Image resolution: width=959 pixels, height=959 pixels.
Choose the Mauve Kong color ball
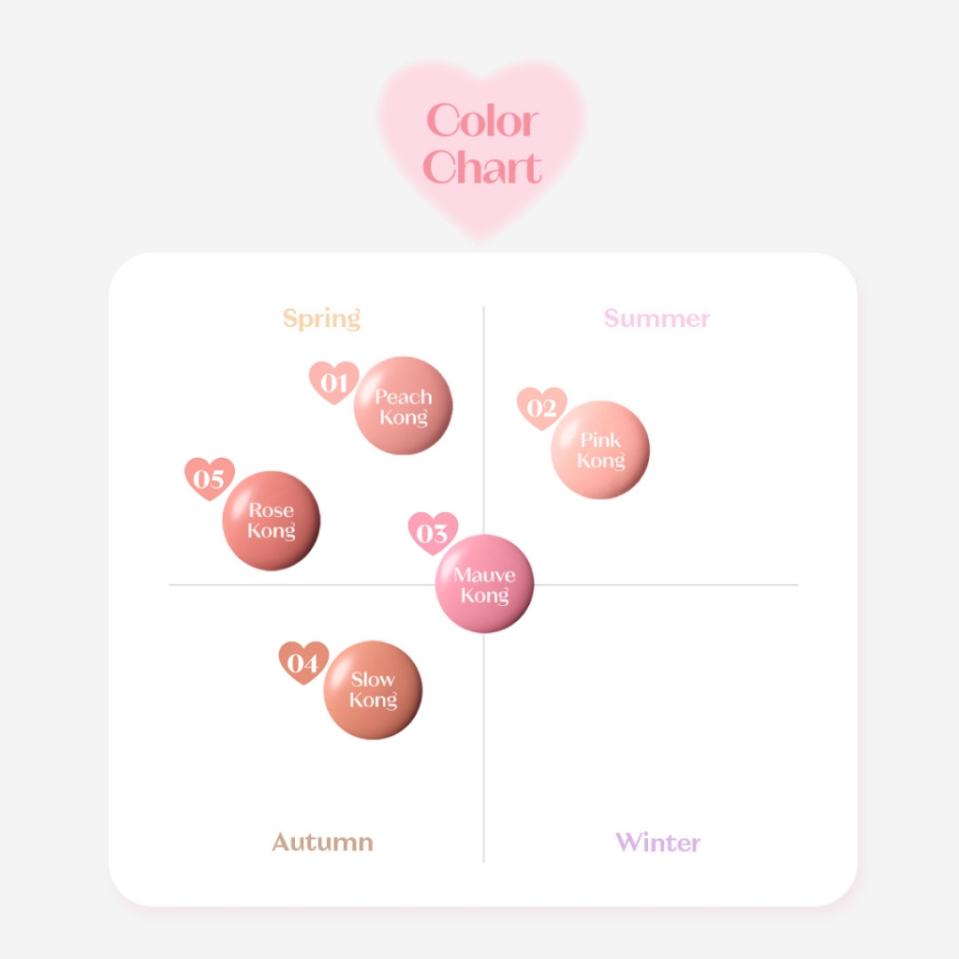point(485,584)
